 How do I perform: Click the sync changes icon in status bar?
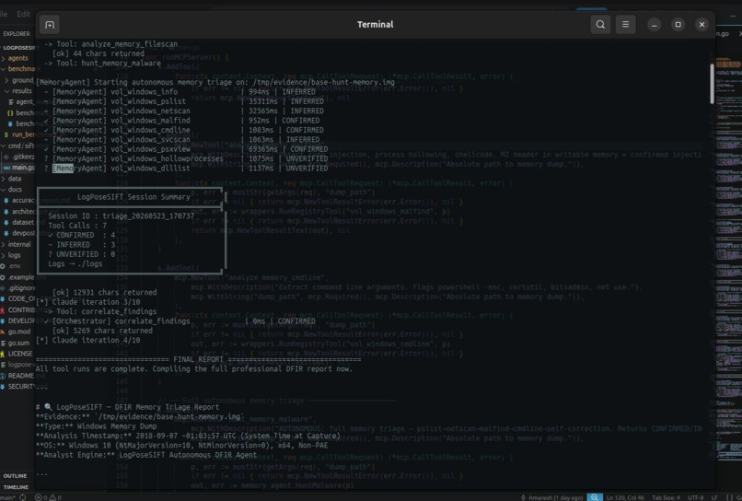pos(23,497)
